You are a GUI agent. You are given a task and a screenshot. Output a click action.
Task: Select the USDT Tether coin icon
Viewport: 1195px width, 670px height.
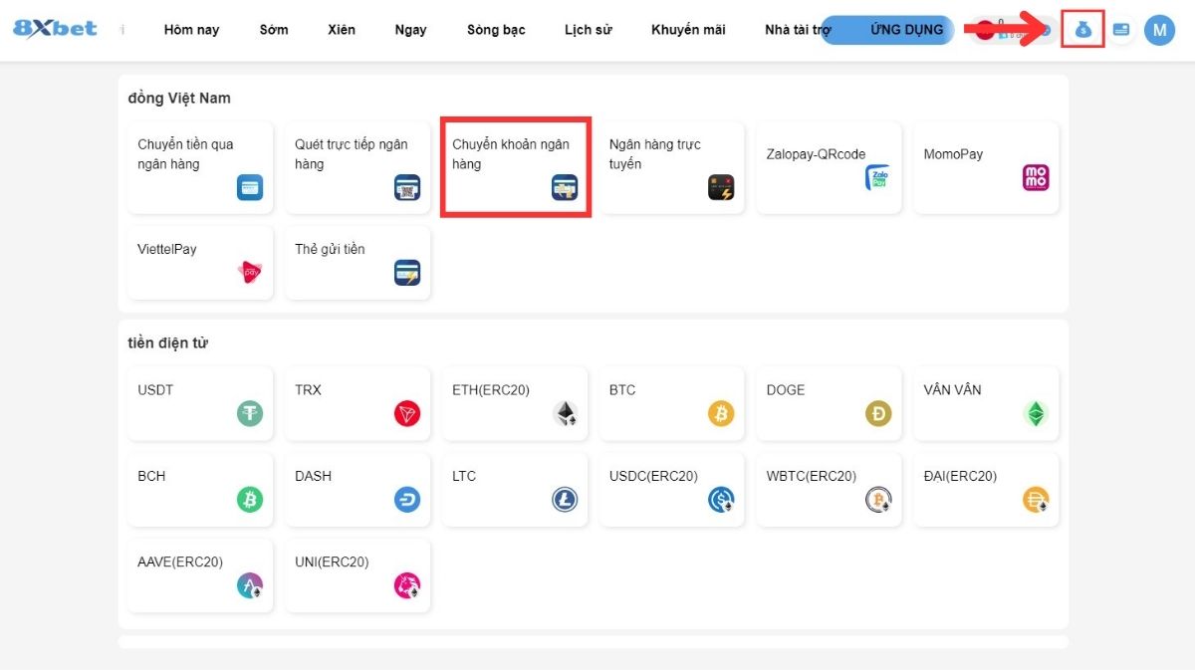[x=250, y=414]
